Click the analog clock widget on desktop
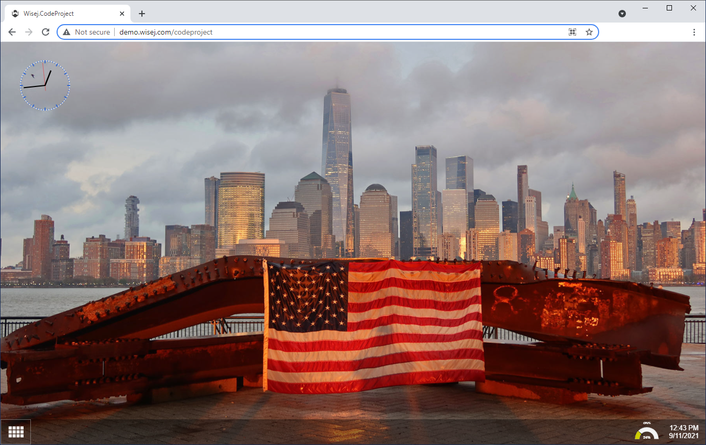Image resolution: width=706 pixels, height=445 pixels. 45,85
